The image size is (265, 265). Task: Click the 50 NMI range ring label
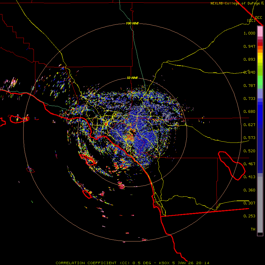click(x=132, y=78)
